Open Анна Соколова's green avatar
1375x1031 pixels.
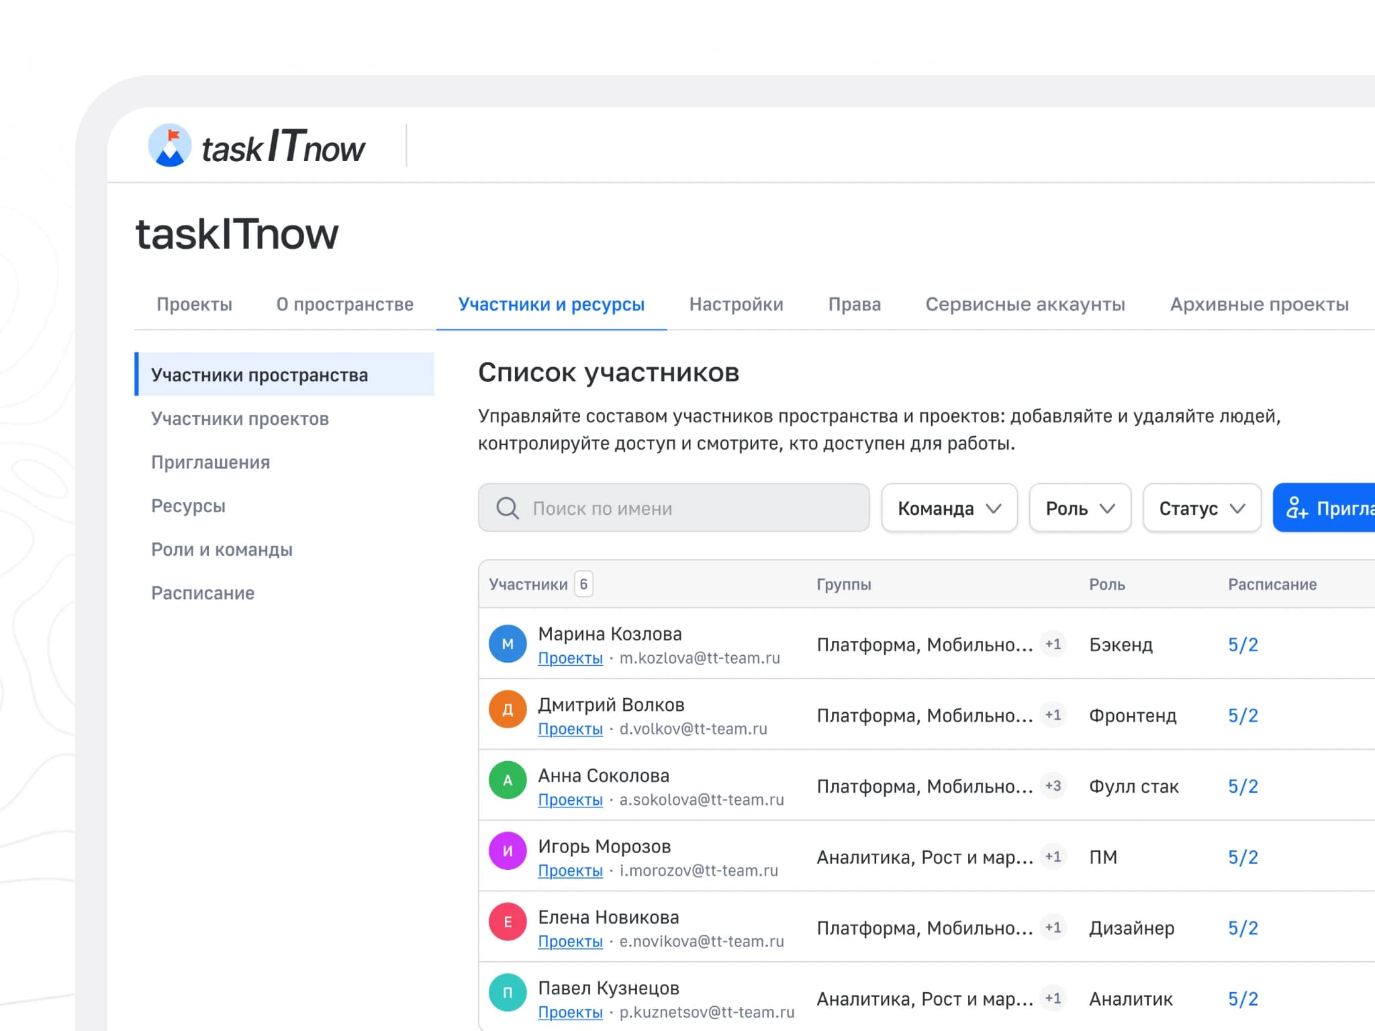pos(508,780)
